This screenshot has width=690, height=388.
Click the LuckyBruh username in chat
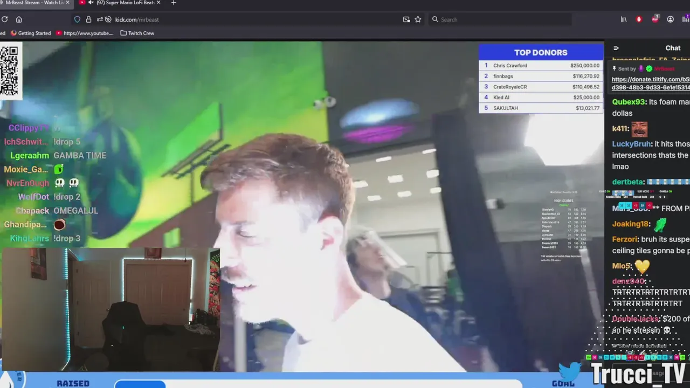631,144
